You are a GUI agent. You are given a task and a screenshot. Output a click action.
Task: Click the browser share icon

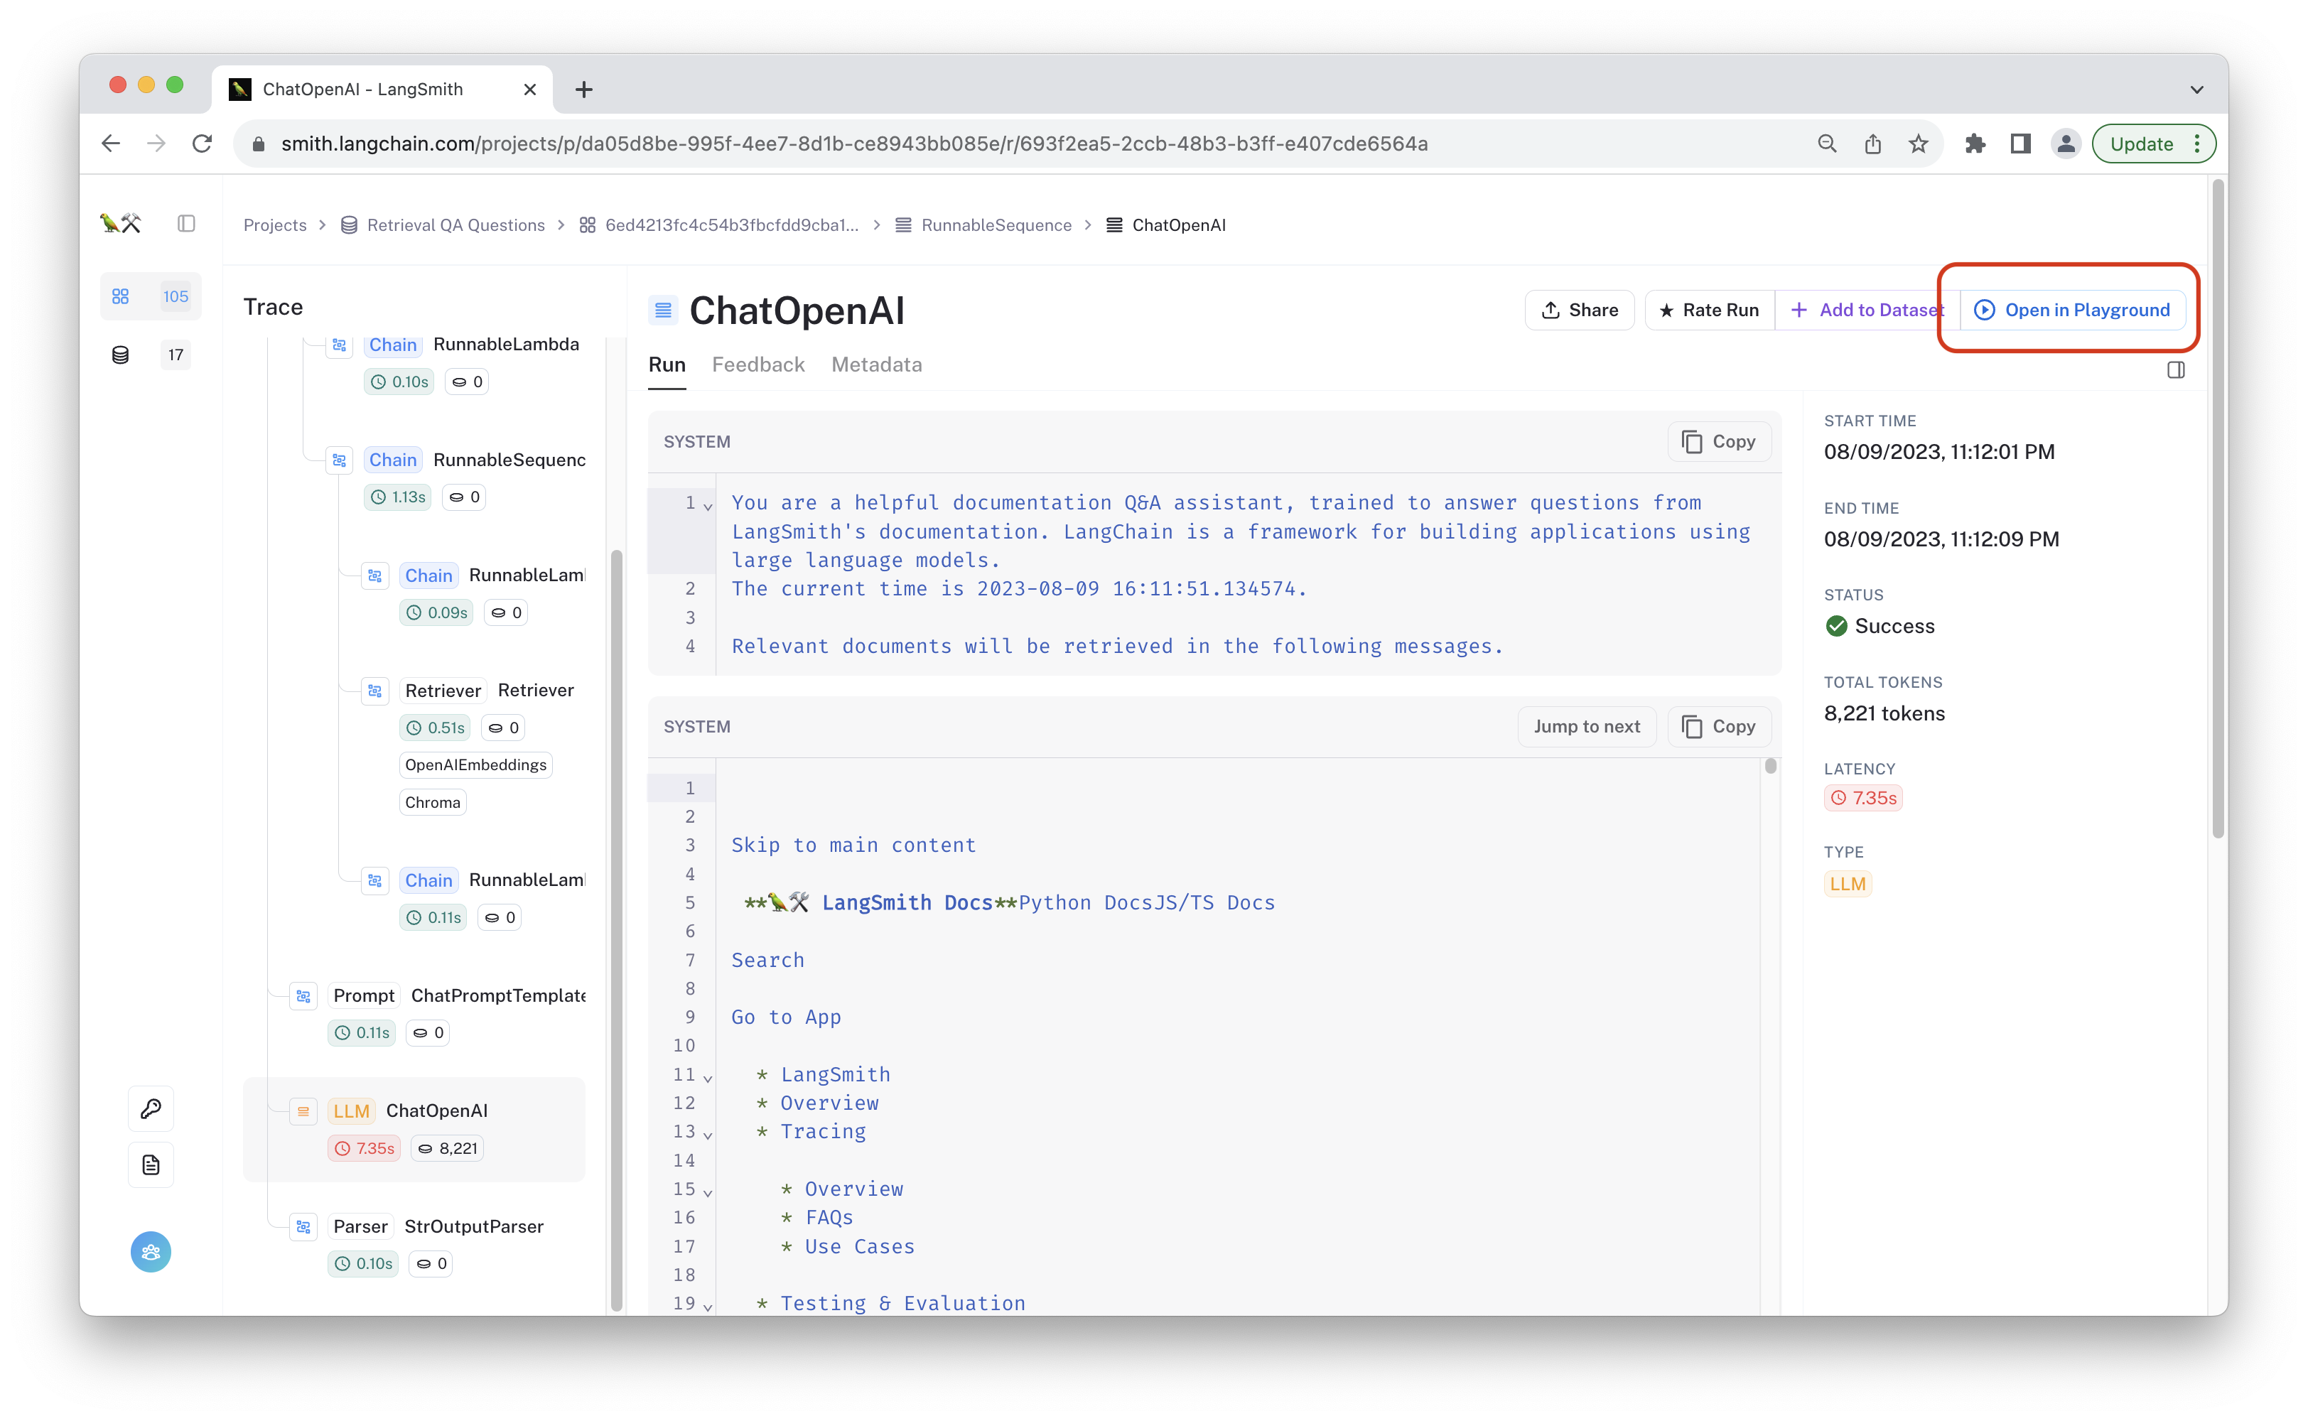[1873, 144]
